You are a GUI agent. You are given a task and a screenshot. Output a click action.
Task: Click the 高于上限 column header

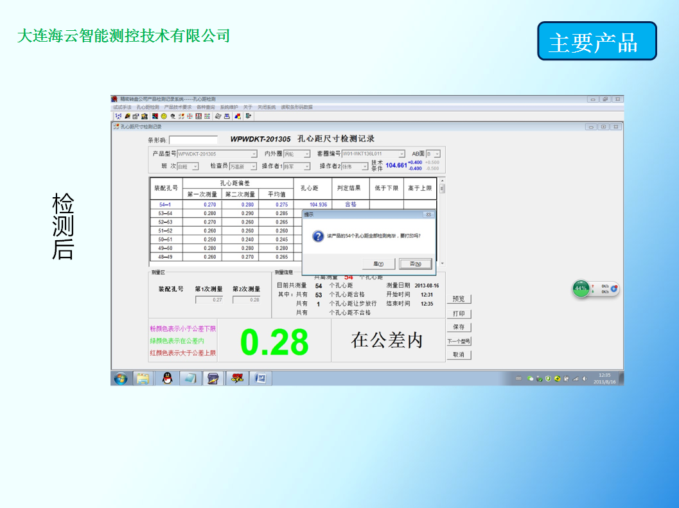pos(419,188)
